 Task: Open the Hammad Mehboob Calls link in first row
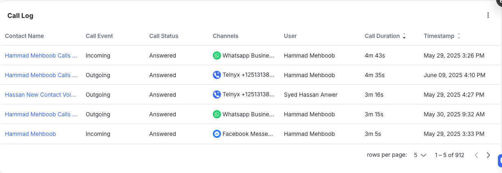click(x=41, y=55)
